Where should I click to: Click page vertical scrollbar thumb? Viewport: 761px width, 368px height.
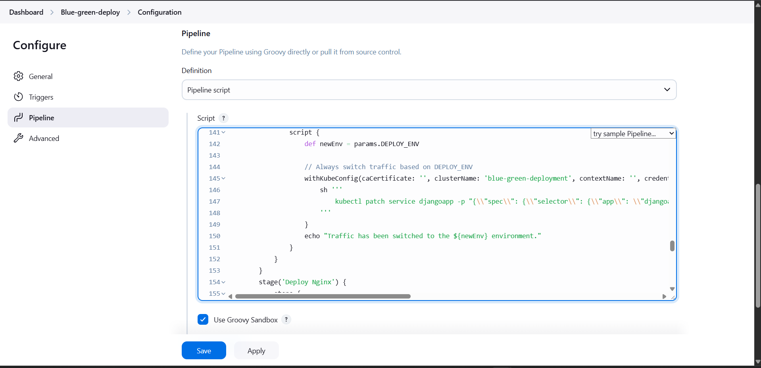[758, 245]
